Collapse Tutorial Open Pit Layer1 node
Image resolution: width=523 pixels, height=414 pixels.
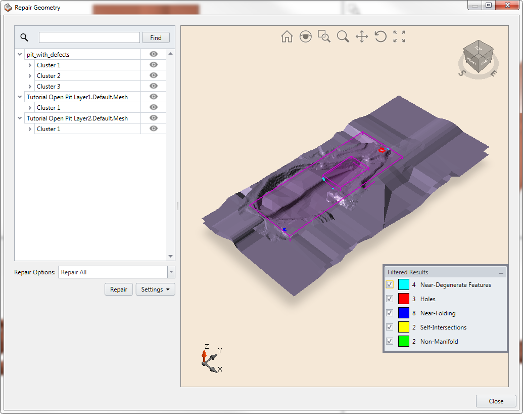[20, 97]
